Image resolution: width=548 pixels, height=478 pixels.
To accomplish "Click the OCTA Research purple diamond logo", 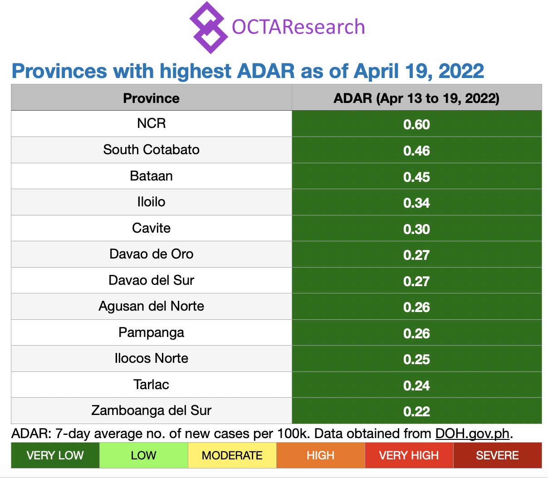I will tap(208, 28).
